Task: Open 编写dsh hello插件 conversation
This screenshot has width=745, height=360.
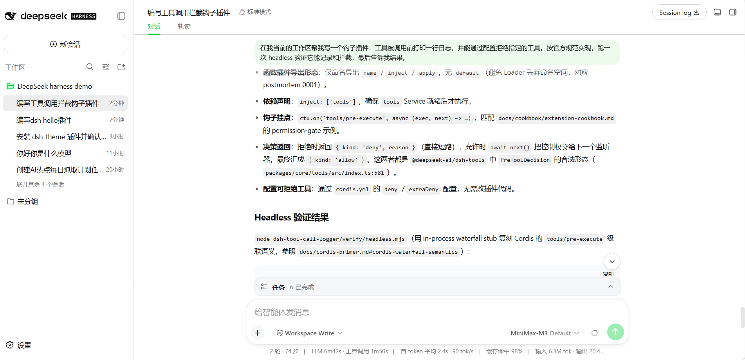Action: point(65,120)
